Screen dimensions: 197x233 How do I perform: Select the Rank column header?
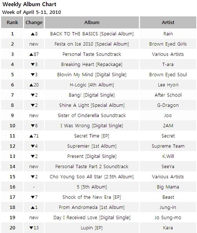12,23
